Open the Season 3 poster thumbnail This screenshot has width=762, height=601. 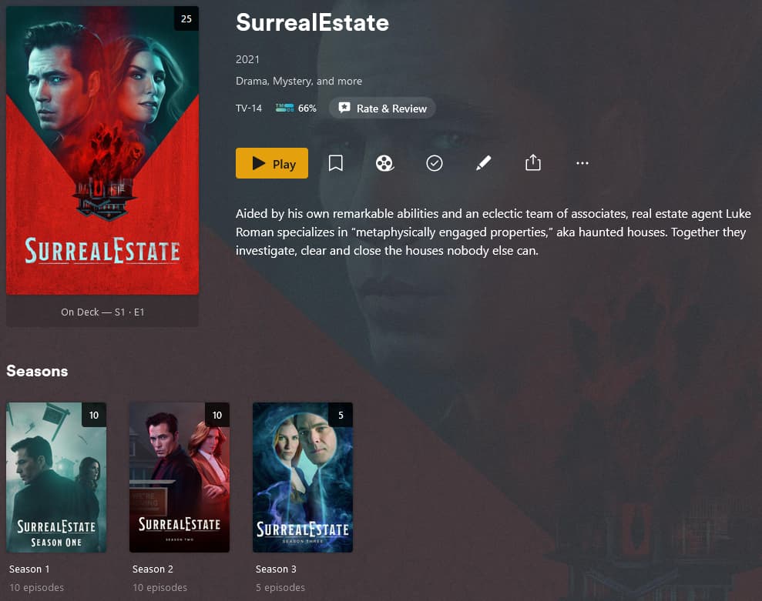(303, 477)
